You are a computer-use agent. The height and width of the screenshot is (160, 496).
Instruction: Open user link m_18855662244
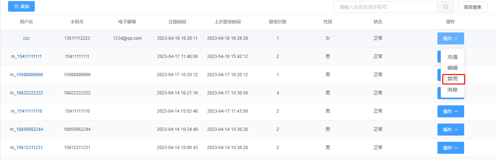point(26,129)
